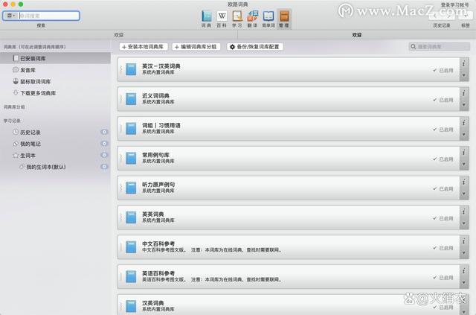The width and height of the screenshot is (476, 315).
Task: Open dropdown arrow on 常用例句库 row
Action: coord(464,164)
